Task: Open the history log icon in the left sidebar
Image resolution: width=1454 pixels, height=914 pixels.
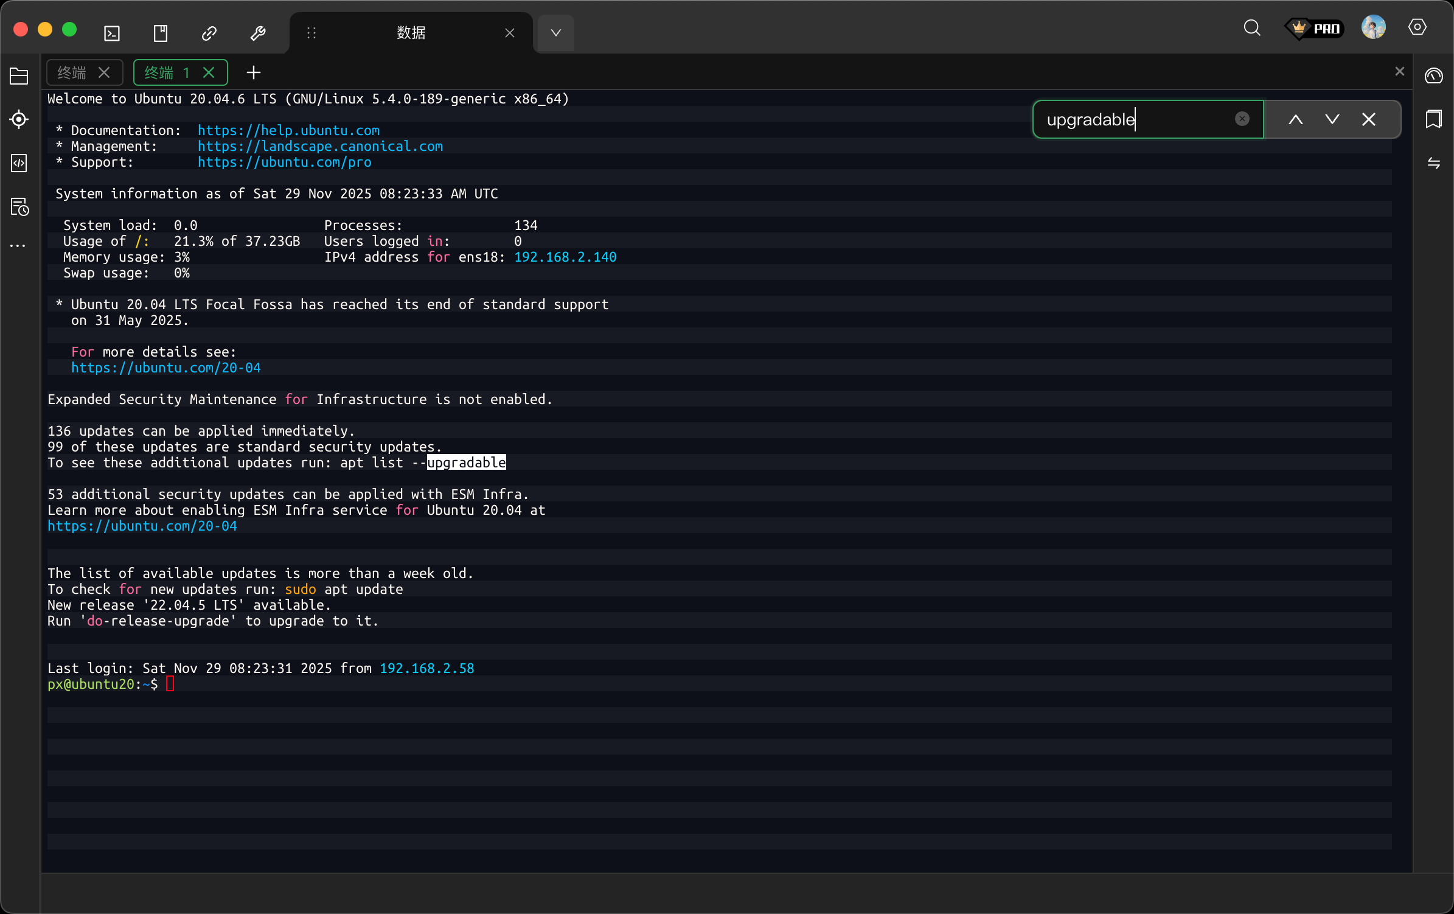Action: pyautogui.click(x=19, y=207)
